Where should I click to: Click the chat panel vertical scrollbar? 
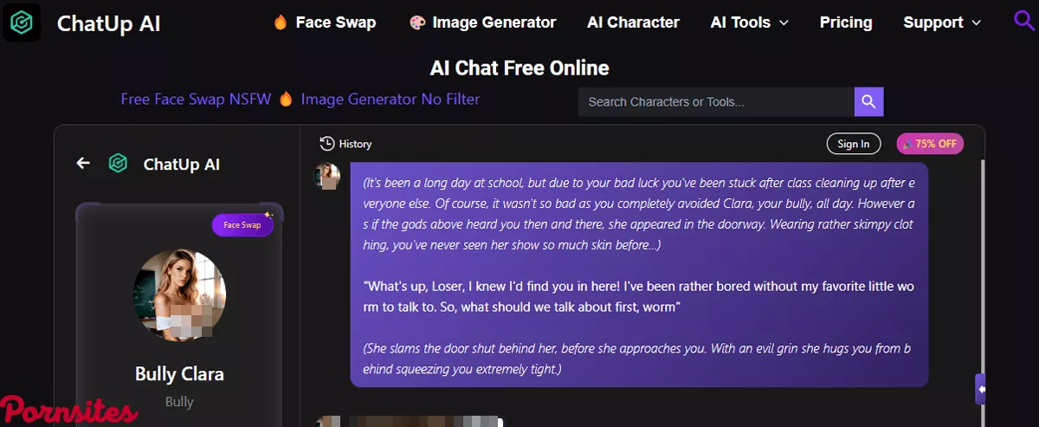tap(982, 260)
